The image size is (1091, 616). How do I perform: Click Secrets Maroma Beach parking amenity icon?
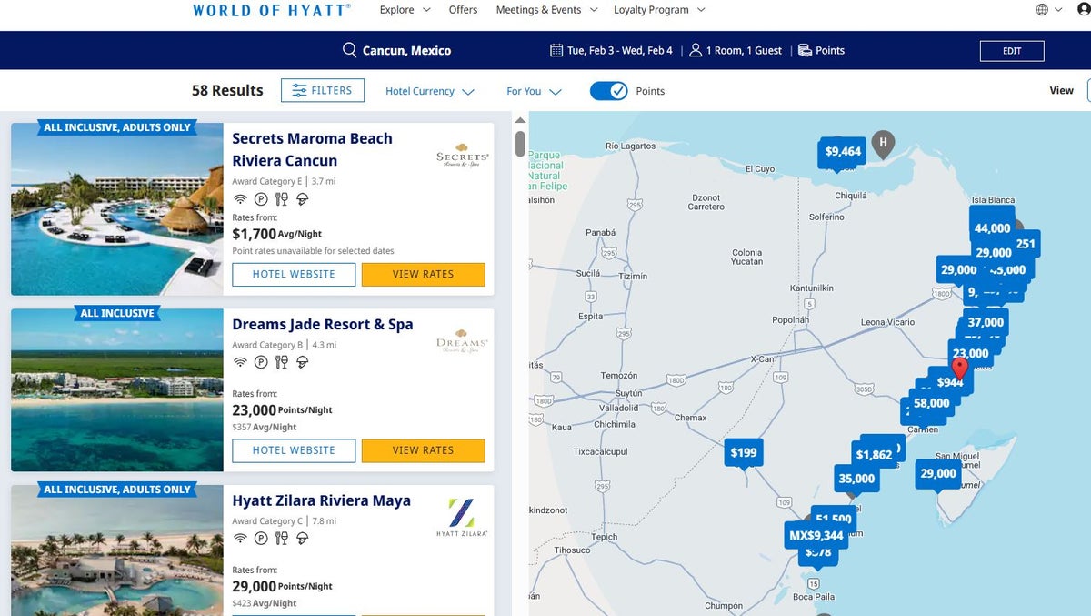coord(261,199)
